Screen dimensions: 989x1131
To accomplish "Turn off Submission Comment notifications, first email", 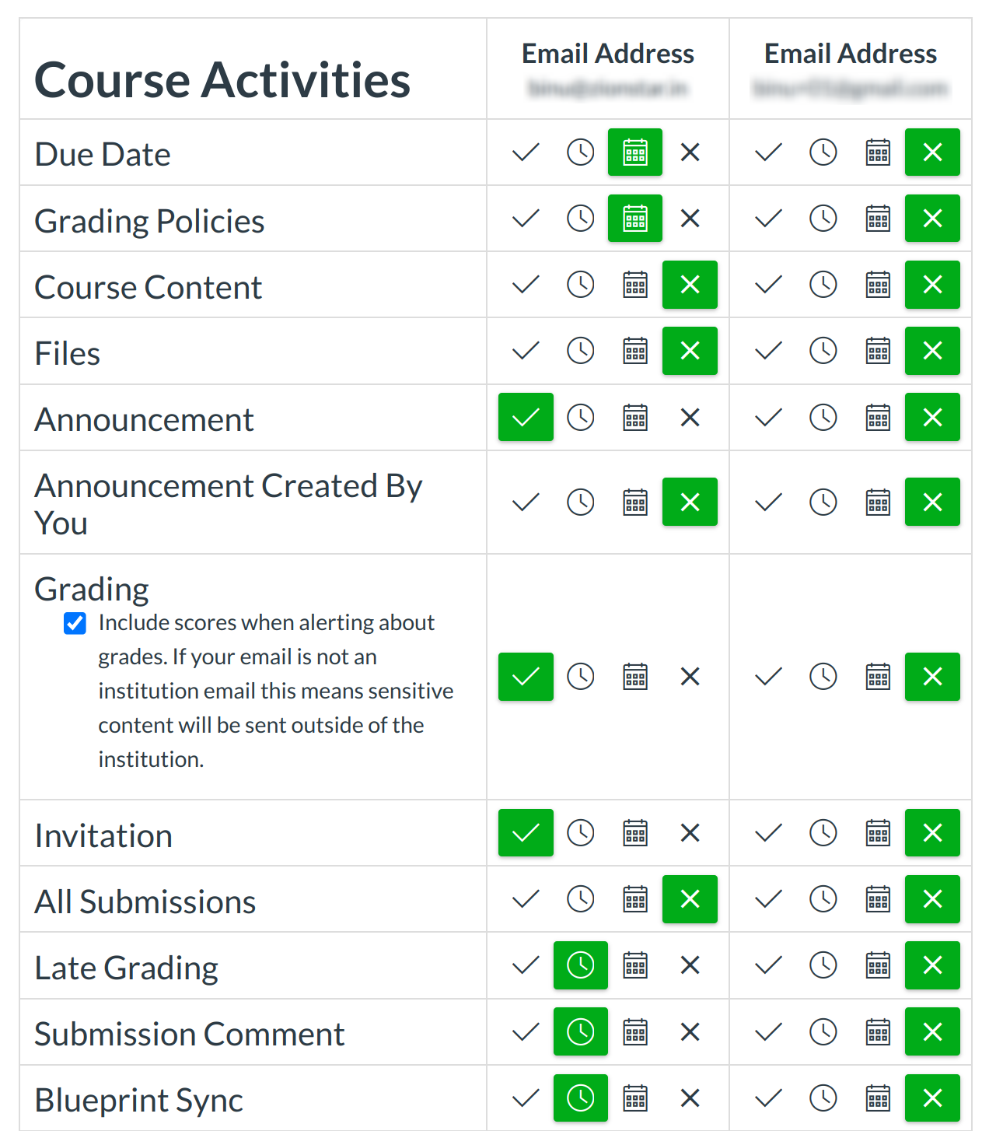I will [x=690, y=1032].
